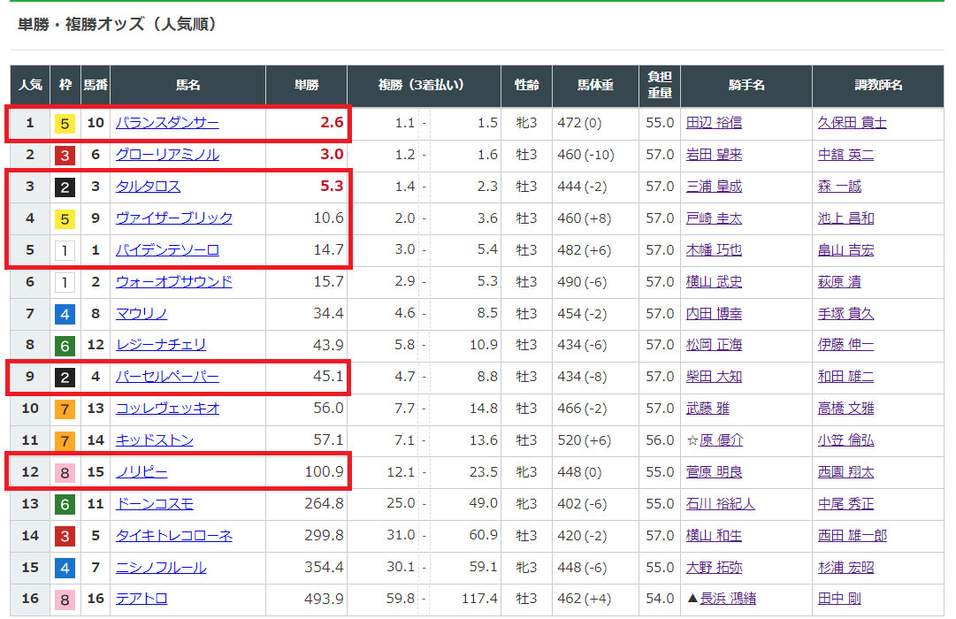Open horse link タルタロス
The width and height of the screenshot is (956, 619).
pyautogui.click(x=148, y=187)
